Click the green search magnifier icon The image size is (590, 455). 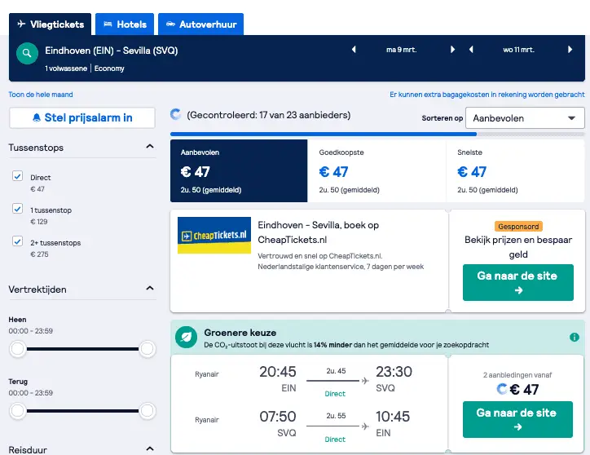27,54
